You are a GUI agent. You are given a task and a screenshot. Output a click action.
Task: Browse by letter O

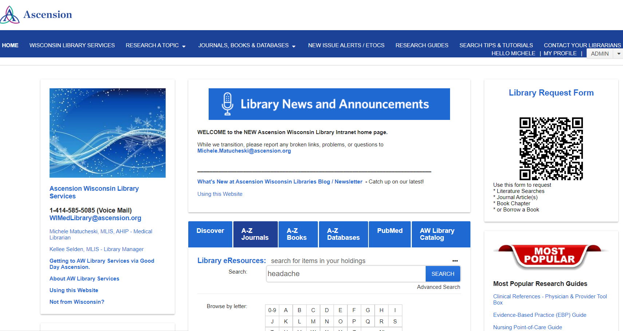point(340,322)
